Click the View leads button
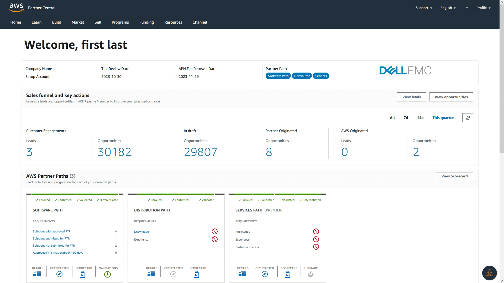The width and height of the screenshot is (504, 283). (x=412, y=97)
